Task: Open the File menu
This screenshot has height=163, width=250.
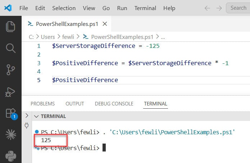Action: (24, 8)
